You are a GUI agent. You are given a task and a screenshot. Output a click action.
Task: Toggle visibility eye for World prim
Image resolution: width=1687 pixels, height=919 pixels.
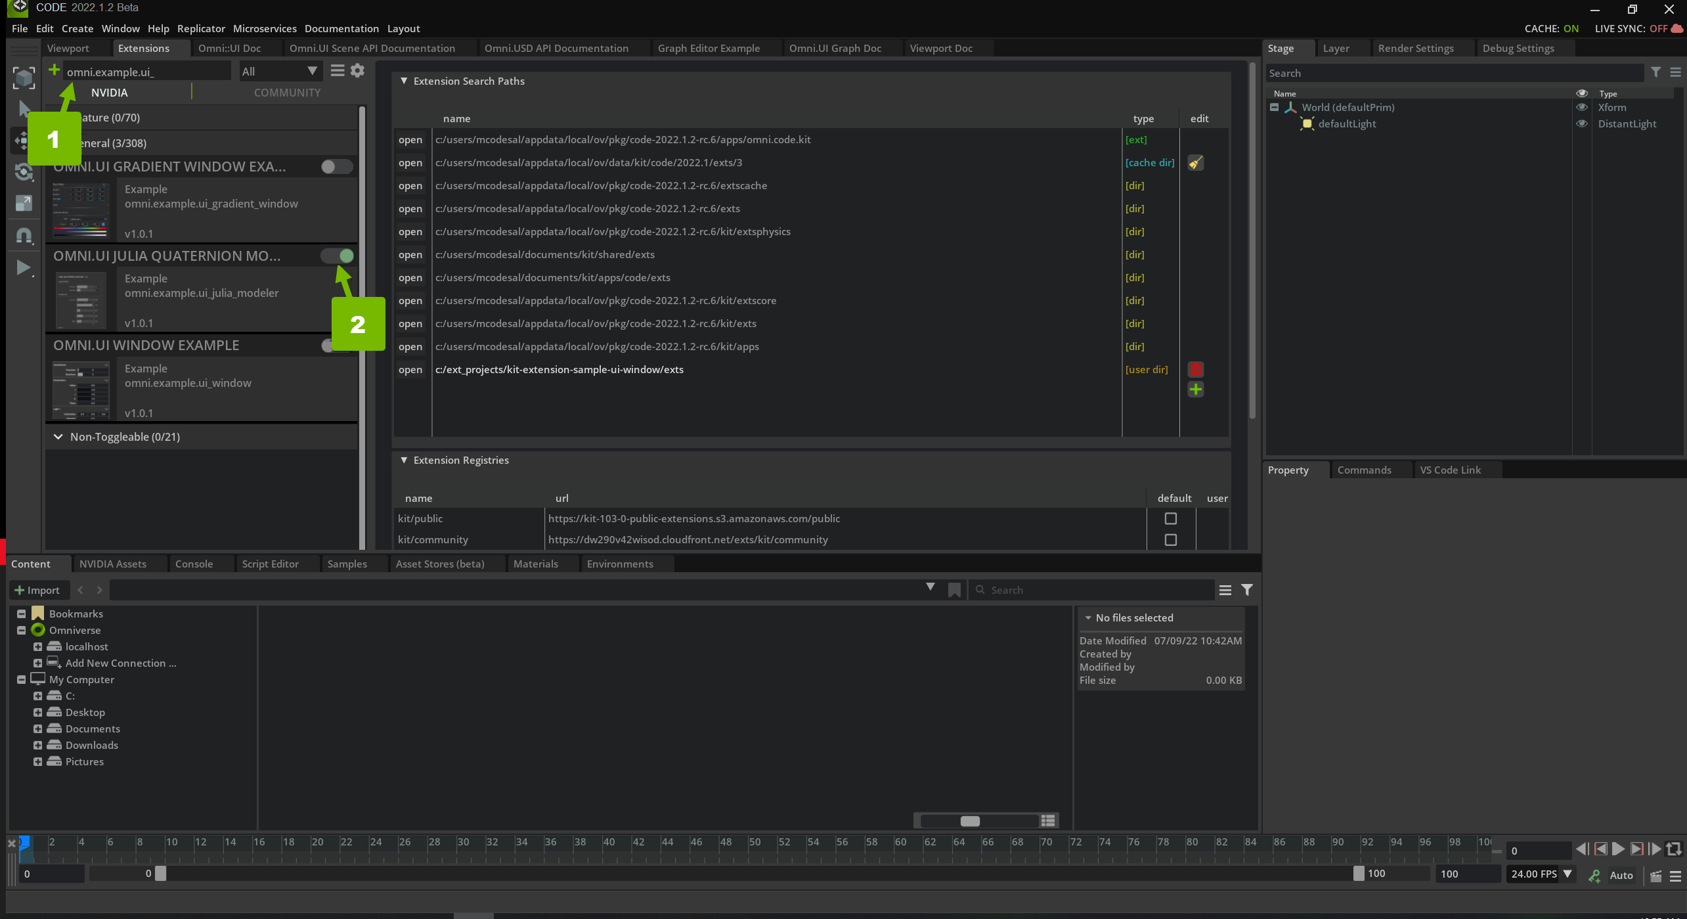(x=1582, y=107)
